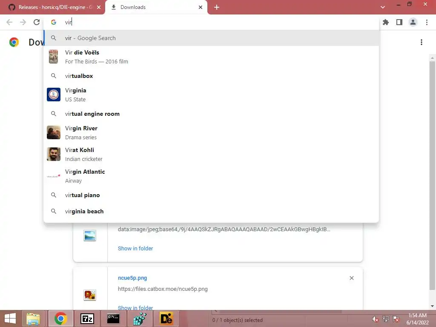Open the Registry Editor taskbar icon

point(140,318)
